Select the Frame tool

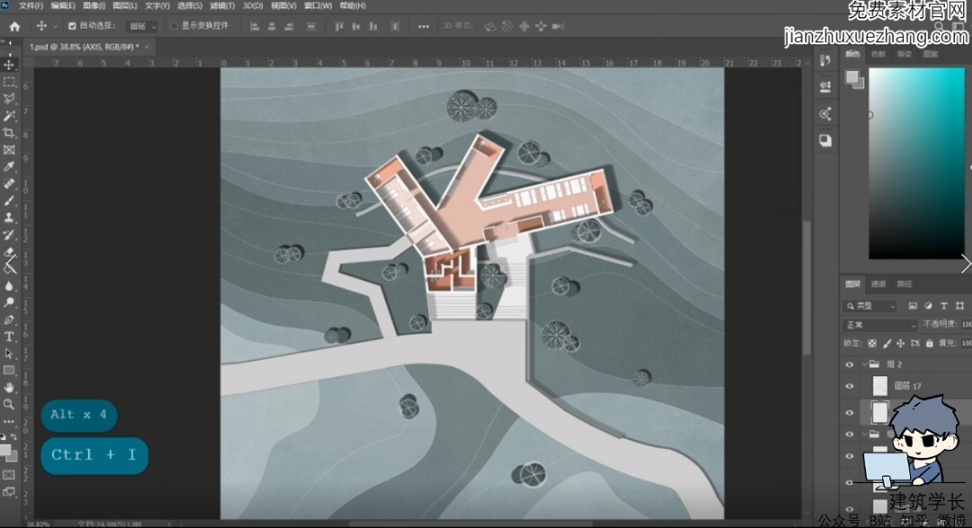(x=9, y=150)
